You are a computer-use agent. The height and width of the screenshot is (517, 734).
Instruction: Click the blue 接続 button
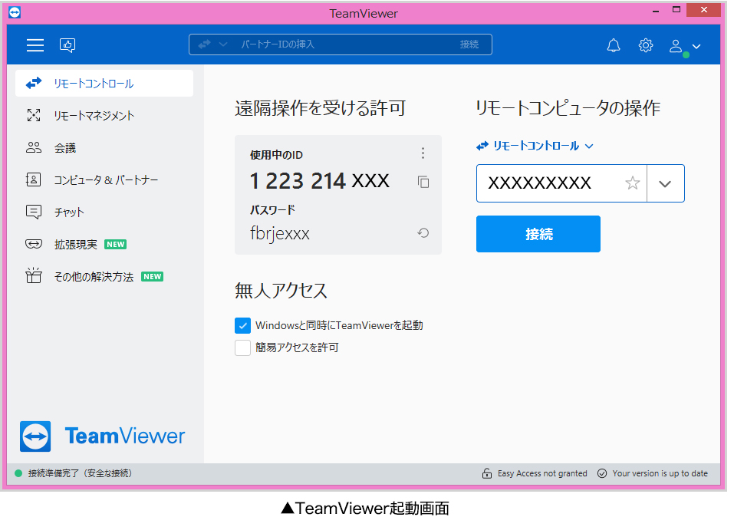tap(538, 234)
